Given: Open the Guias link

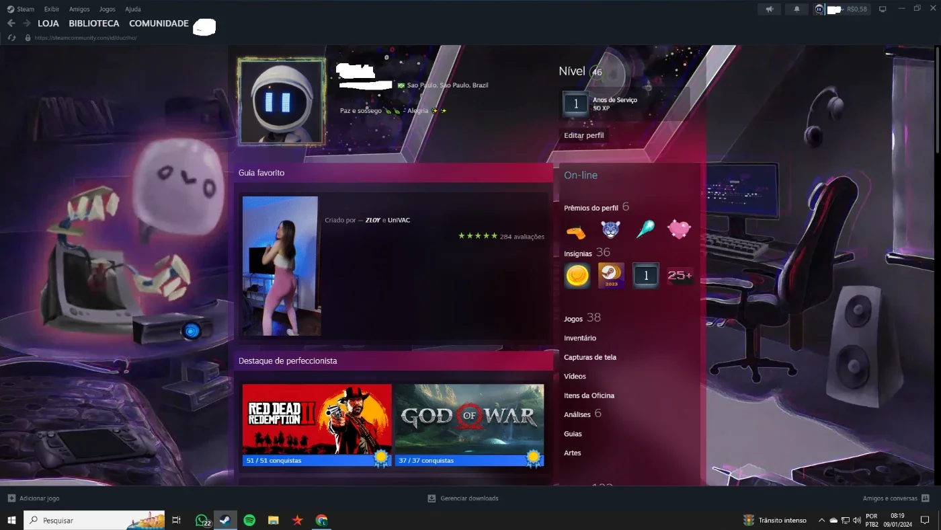Looking at the screenshot, I should point(573,434).
